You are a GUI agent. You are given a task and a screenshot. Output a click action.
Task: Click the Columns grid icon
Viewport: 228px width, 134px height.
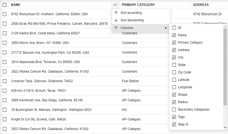(x=116, y=28)
